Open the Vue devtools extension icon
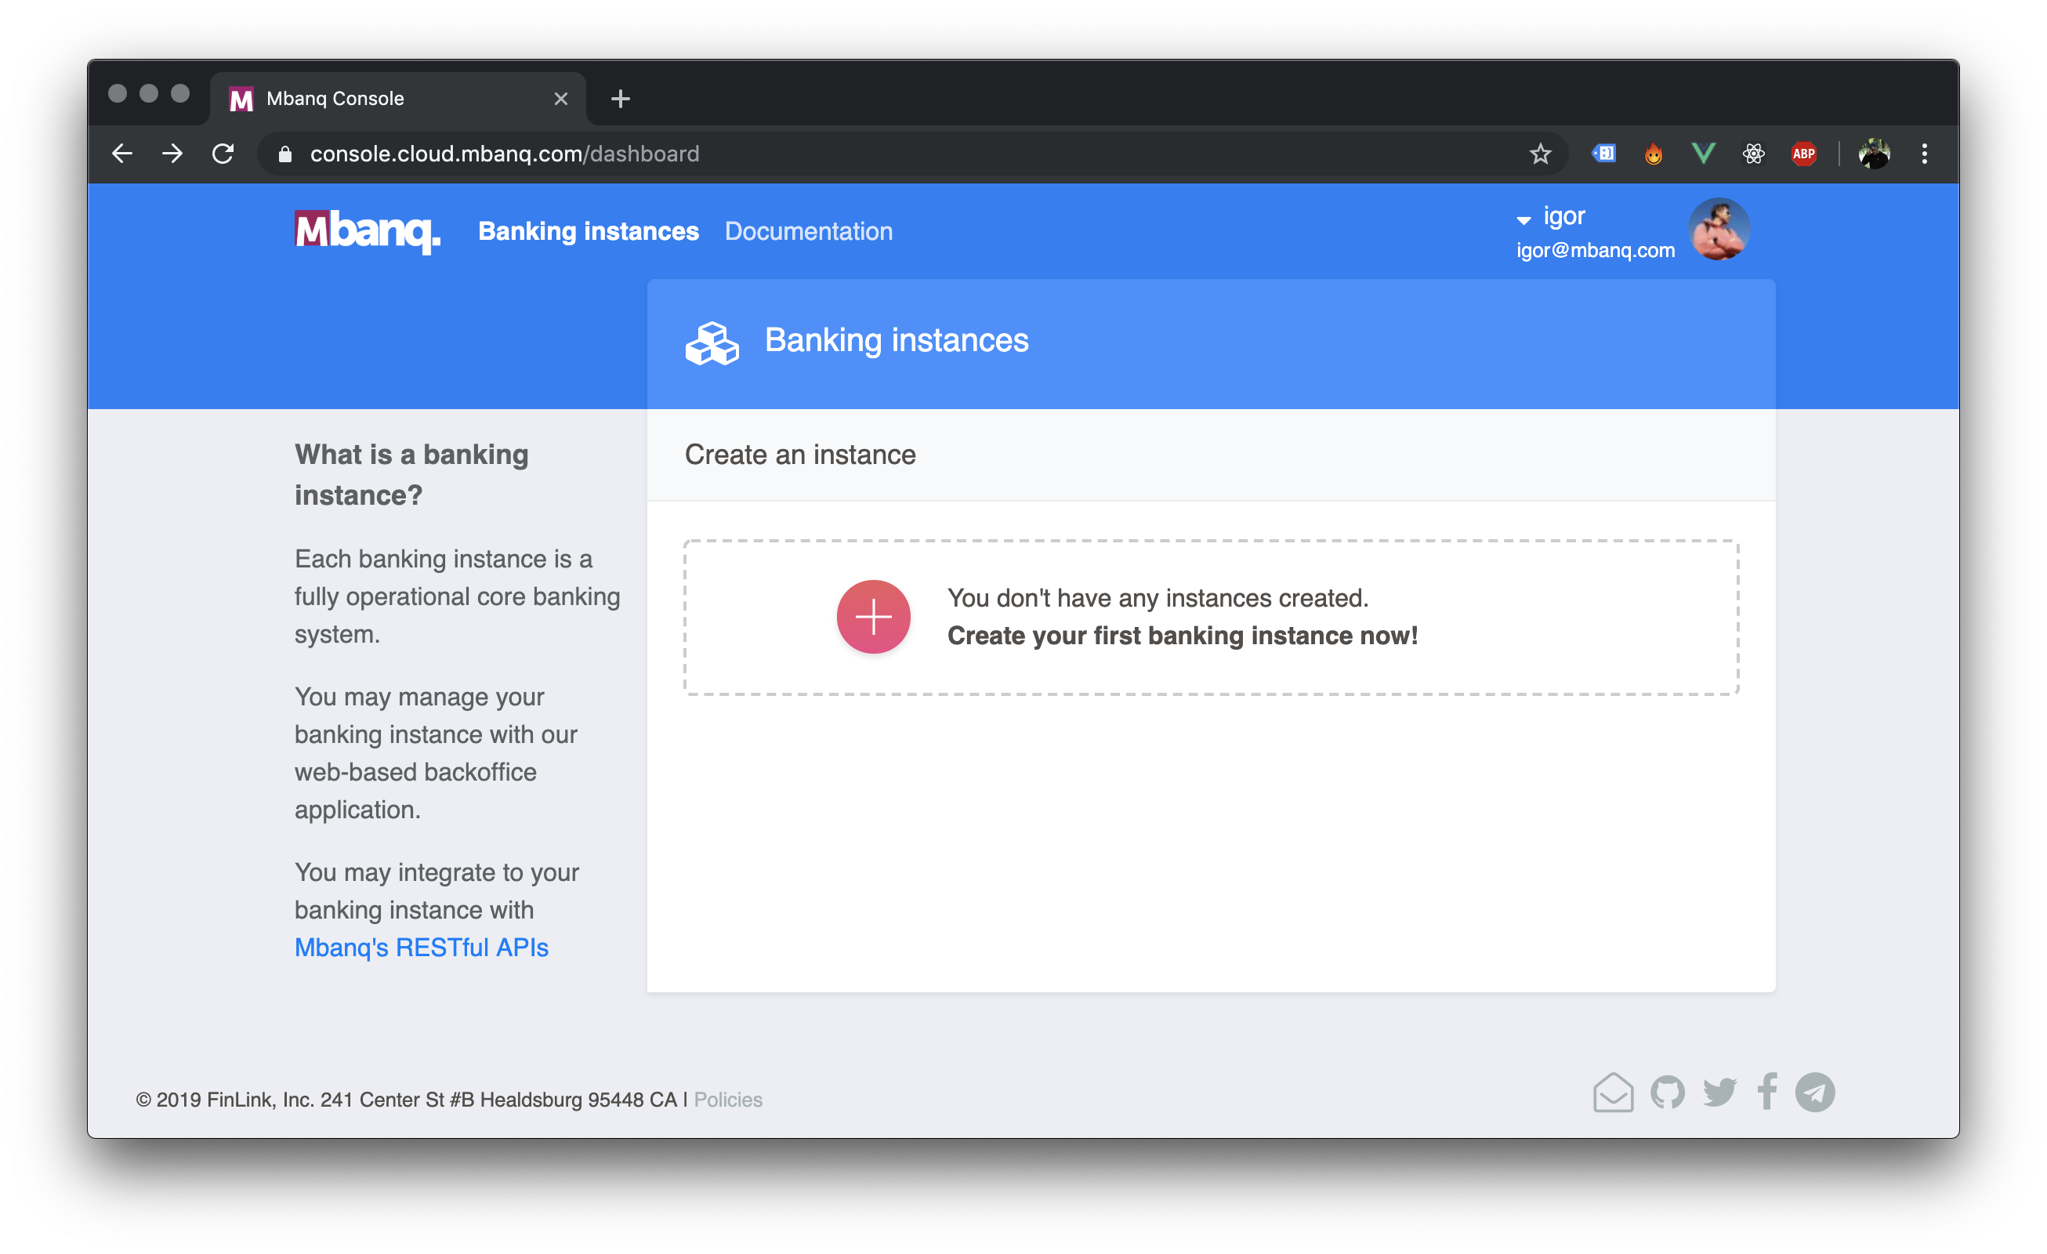This screenshot has height=1254, width=2047. [x=1703, y=154]
